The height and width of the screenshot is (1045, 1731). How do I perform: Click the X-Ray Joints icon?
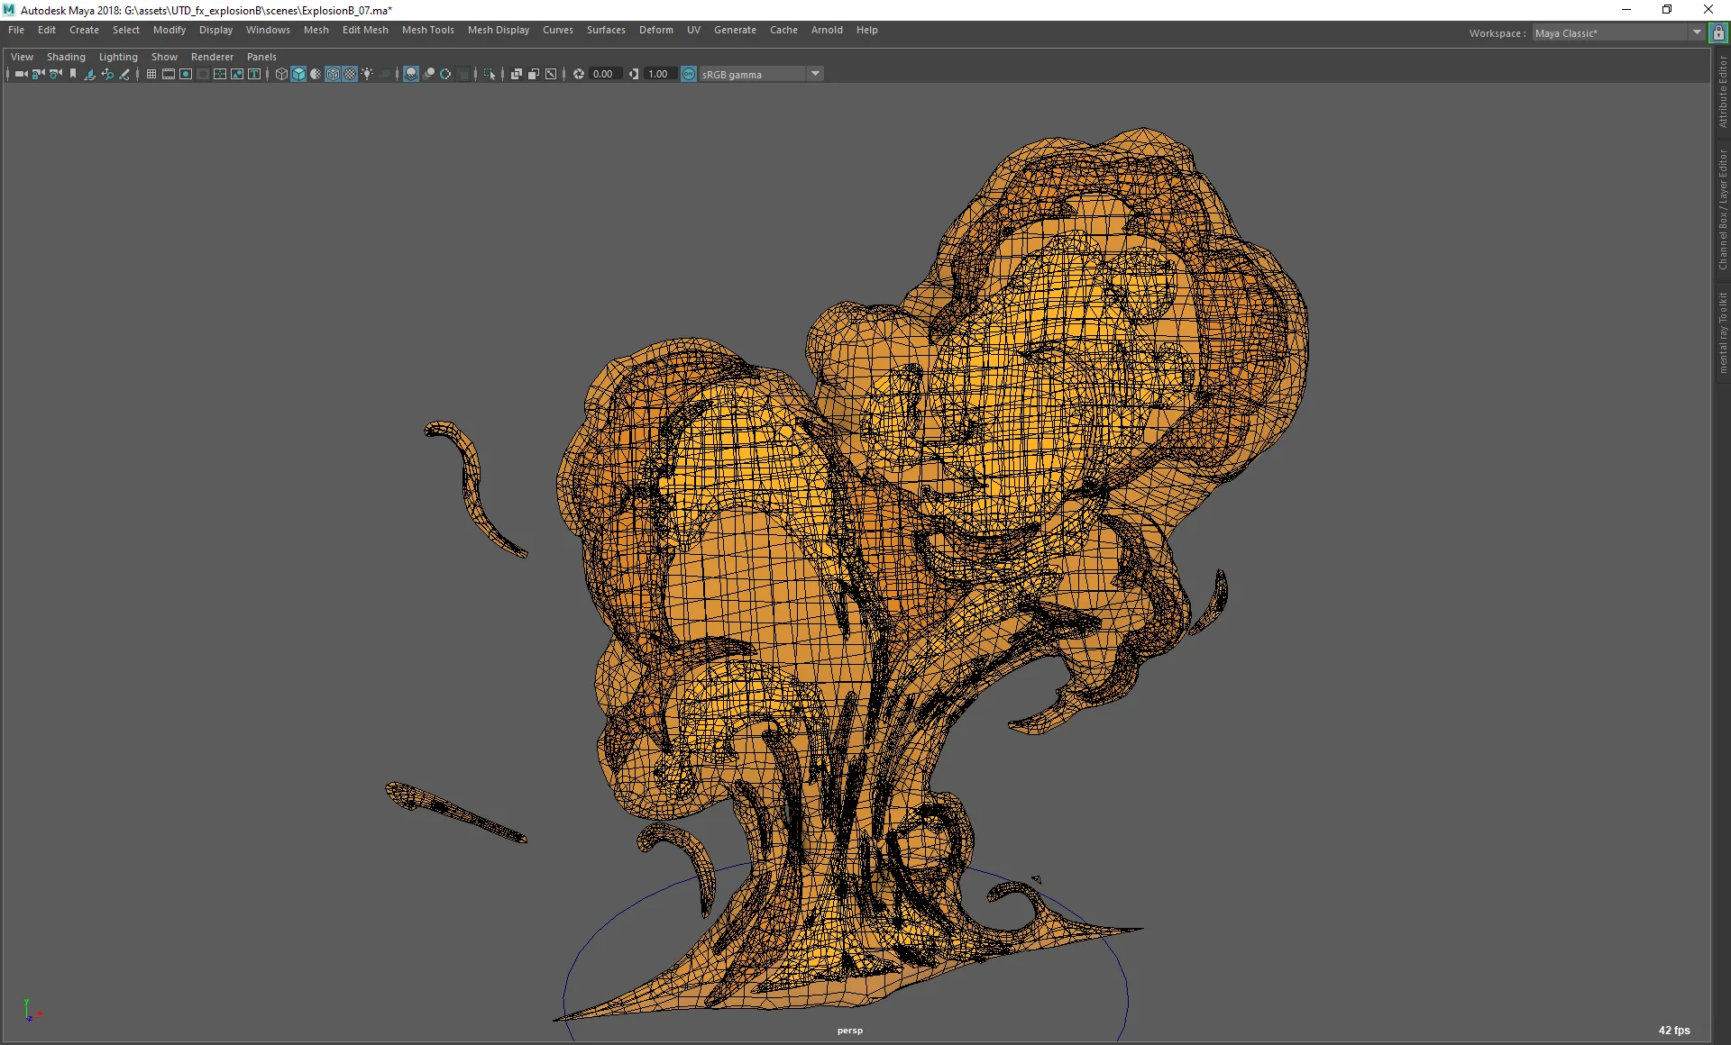point(551,74)
